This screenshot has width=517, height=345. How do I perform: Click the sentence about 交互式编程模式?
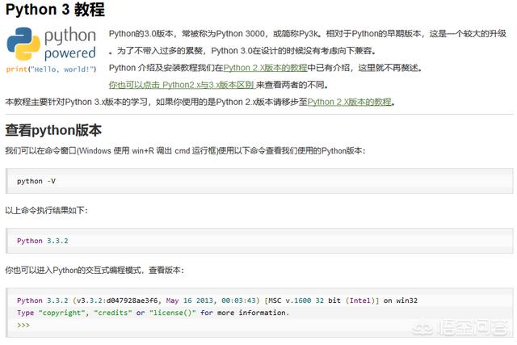pos(94,270)
